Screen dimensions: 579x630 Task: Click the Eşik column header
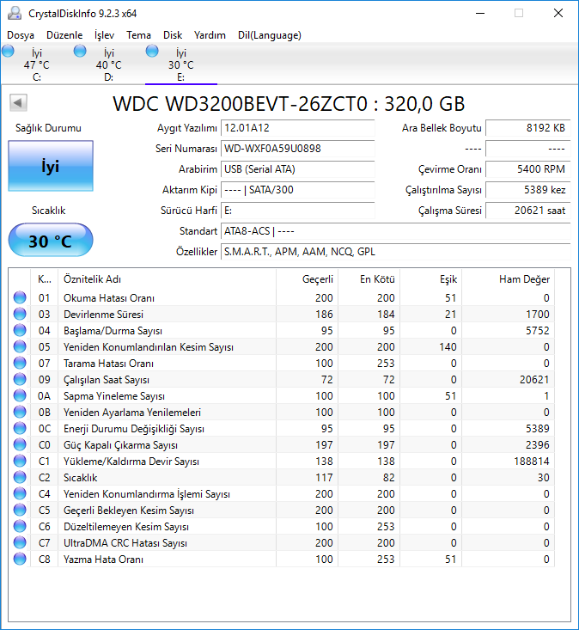pos(431,279)
